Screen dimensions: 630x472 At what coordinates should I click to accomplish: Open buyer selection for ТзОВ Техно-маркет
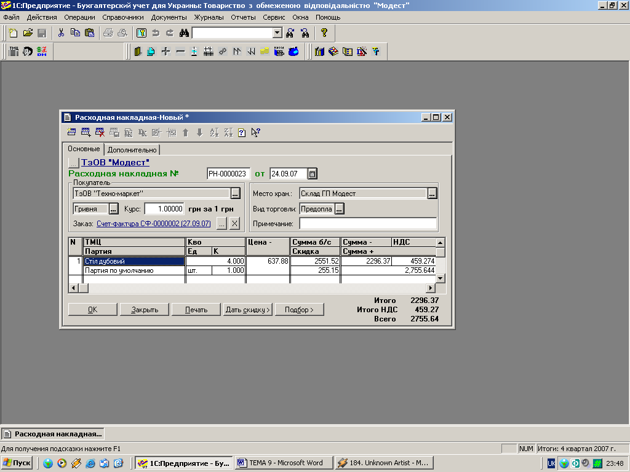click(236, 194)
